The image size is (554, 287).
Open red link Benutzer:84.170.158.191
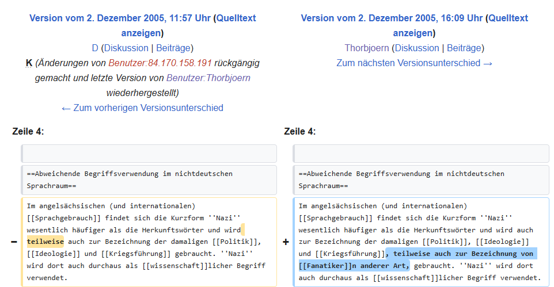tap(160, 63)
